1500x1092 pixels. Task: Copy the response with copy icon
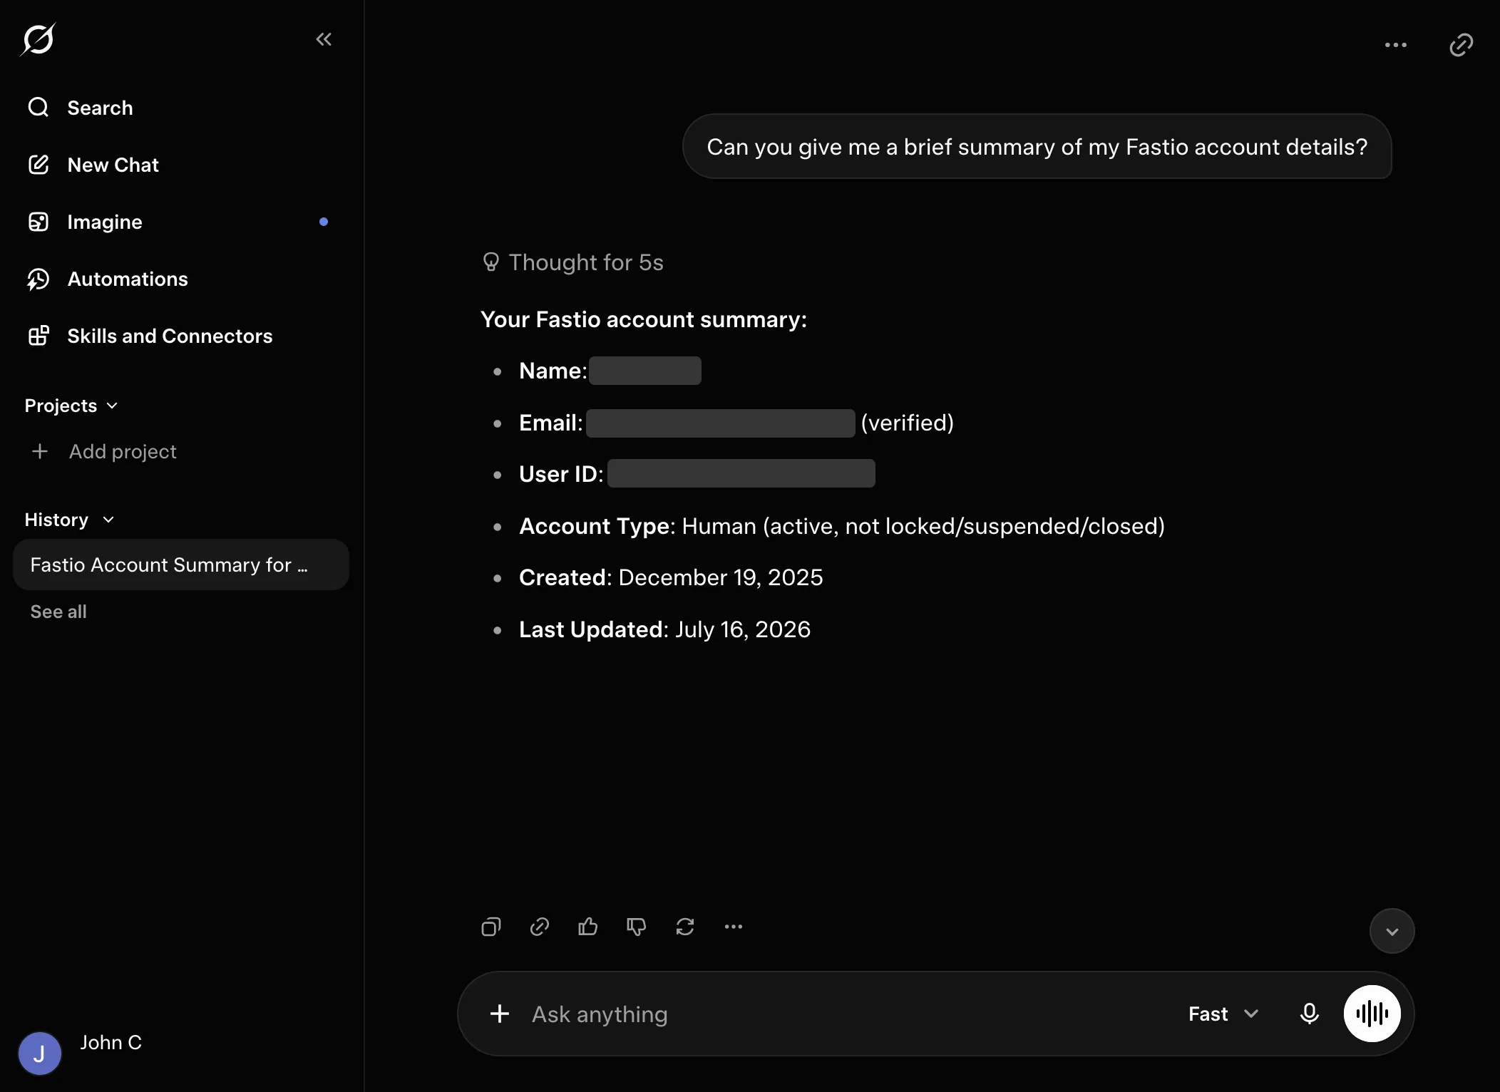click(491, 927)
